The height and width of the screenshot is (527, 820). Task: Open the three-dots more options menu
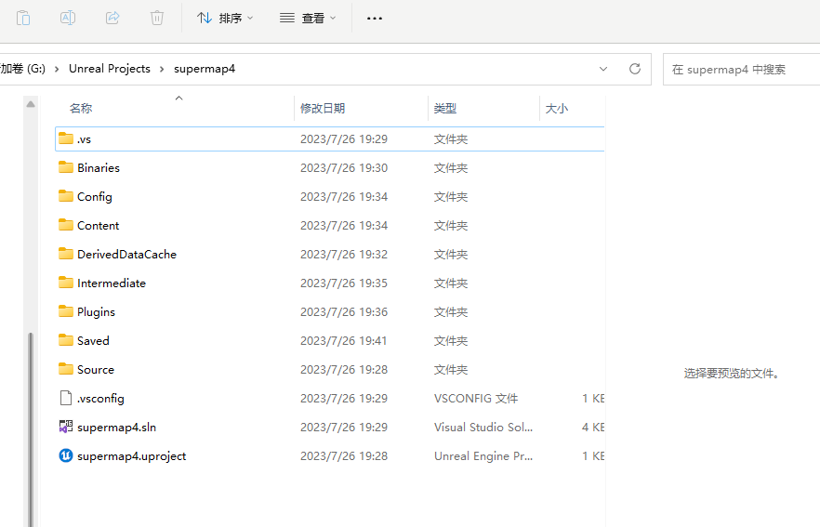(375, 19)
